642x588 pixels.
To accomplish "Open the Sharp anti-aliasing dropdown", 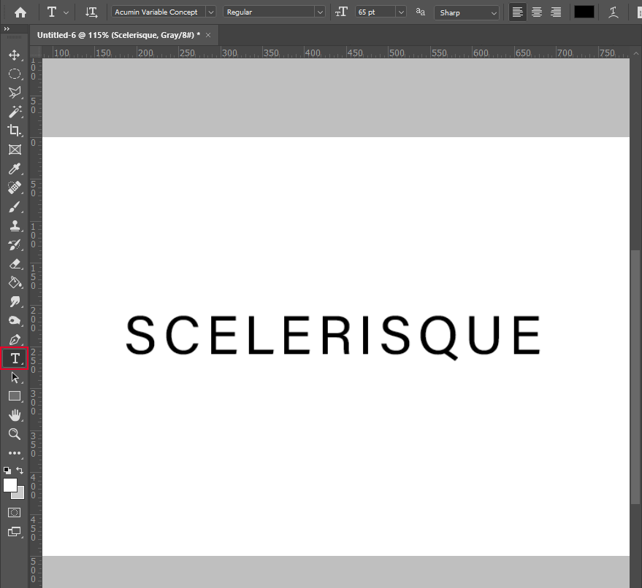I will pyautogui.click(x=467, y=12).
